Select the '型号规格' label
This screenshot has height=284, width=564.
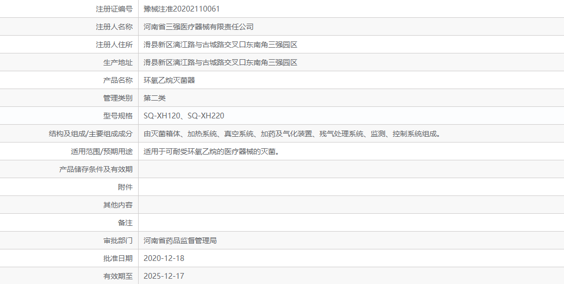pos(118,116)
